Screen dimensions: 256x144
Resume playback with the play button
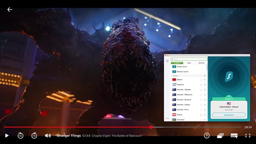click(7, 135)
